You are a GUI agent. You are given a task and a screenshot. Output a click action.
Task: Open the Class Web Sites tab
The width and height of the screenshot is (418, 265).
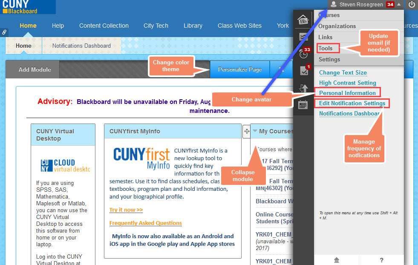(x=239, y=26)
